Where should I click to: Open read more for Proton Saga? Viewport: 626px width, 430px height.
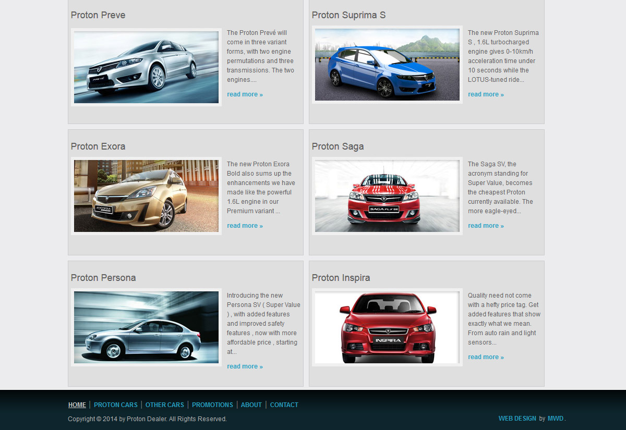(x=486, y=226)
